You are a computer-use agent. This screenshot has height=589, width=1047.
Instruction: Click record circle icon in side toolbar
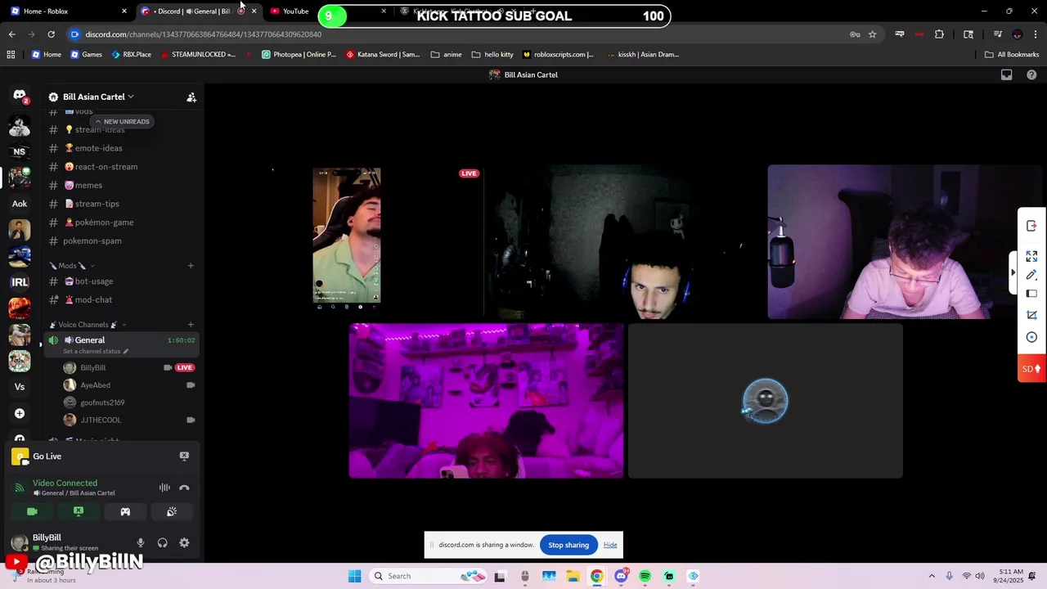click(1031, 337)
